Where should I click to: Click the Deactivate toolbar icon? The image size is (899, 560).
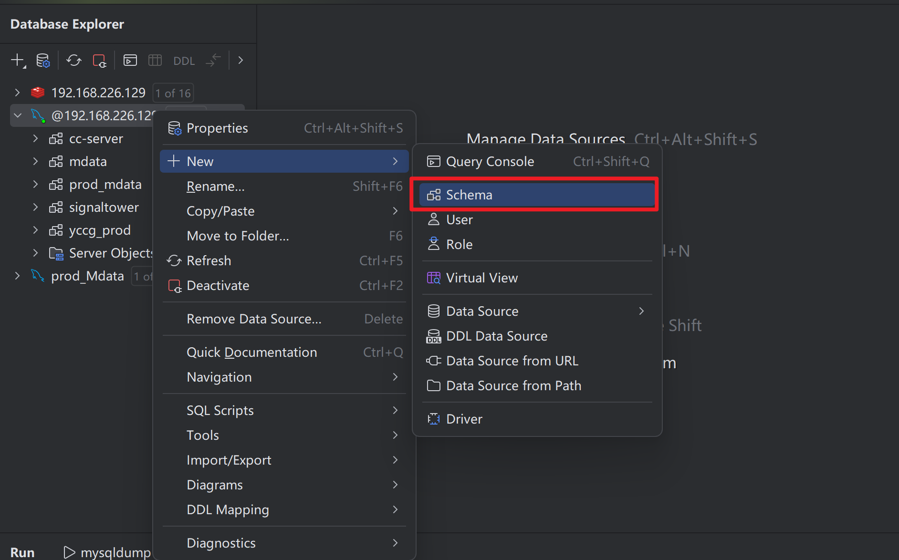99,61
